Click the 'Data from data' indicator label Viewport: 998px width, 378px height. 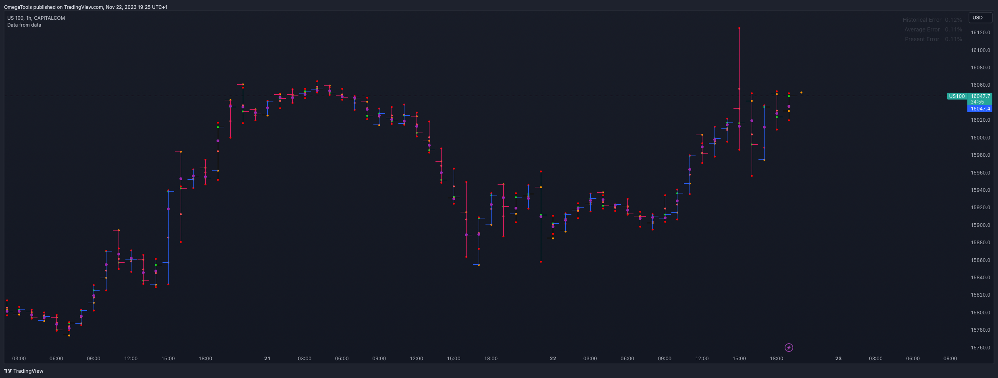click(x=24, y=25)
